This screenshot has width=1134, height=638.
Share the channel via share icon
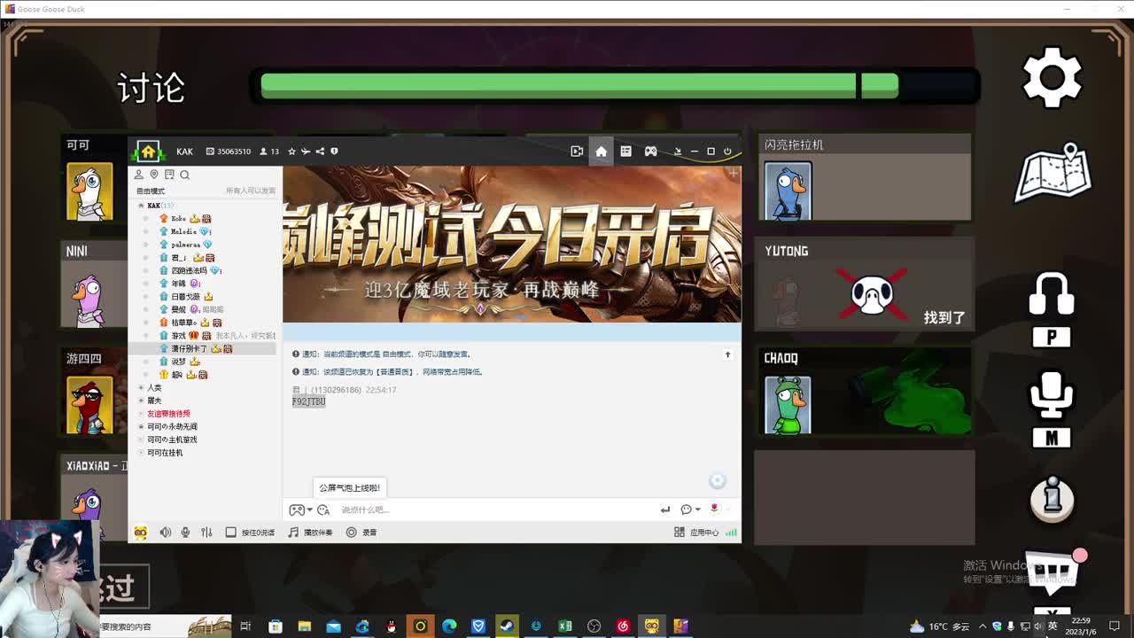coord(320,152)
